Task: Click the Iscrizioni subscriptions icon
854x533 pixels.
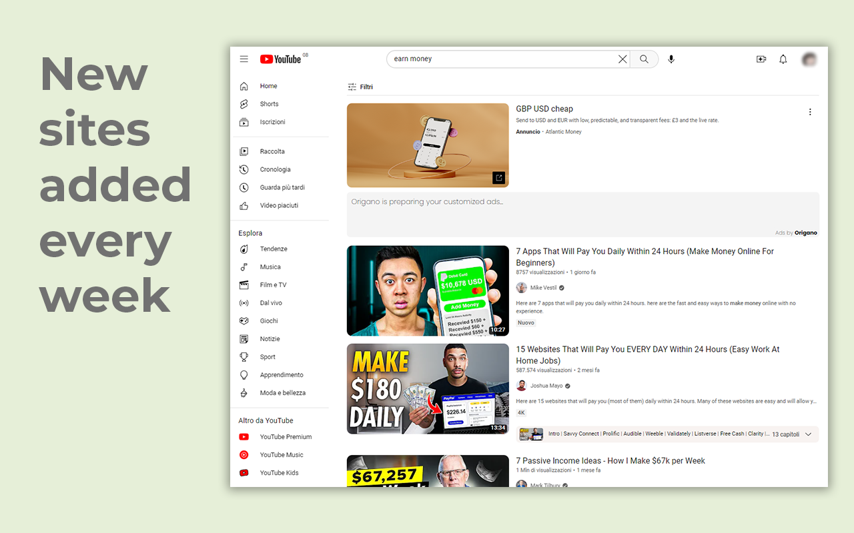Action: point(244,122)
